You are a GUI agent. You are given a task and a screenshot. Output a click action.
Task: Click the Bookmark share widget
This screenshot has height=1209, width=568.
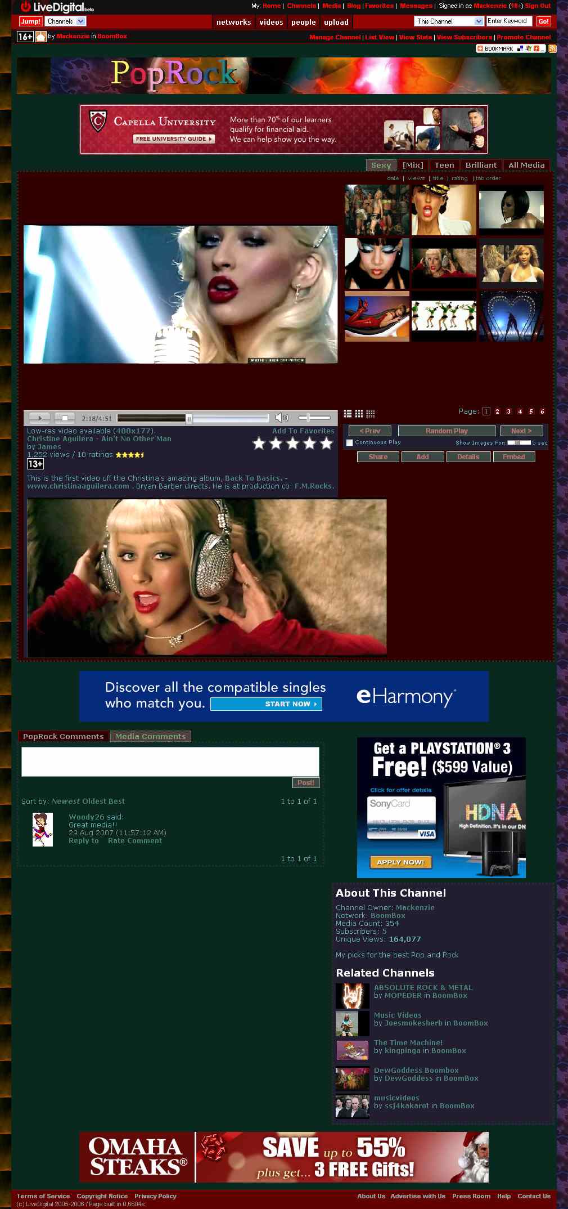(511, 48)
